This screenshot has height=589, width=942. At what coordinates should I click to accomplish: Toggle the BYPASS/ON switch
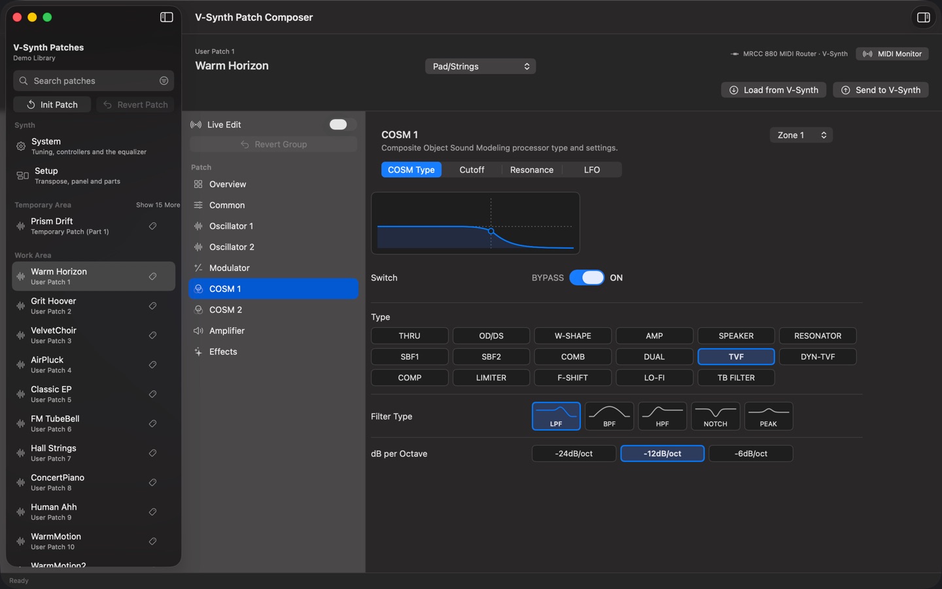[x=587, y=277]
